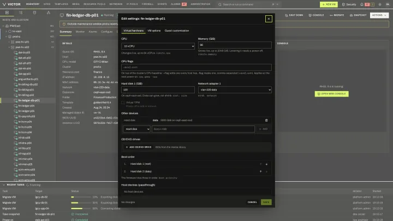Collapse the pwe-hv-a02 host node
The image size is (393, 221).
[x=9, y=47]
